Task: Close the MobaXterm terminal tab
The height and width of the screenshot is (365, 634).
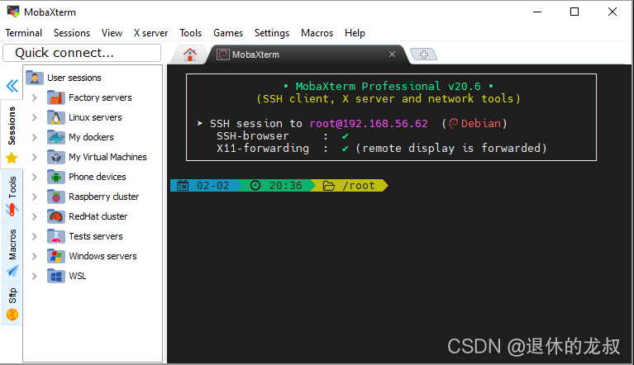Action: coord(392,55)
